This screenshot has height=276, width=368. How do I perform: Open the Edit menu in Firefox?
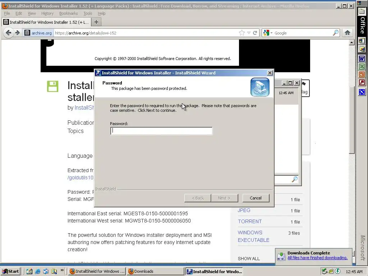click(x=19, y=13)
